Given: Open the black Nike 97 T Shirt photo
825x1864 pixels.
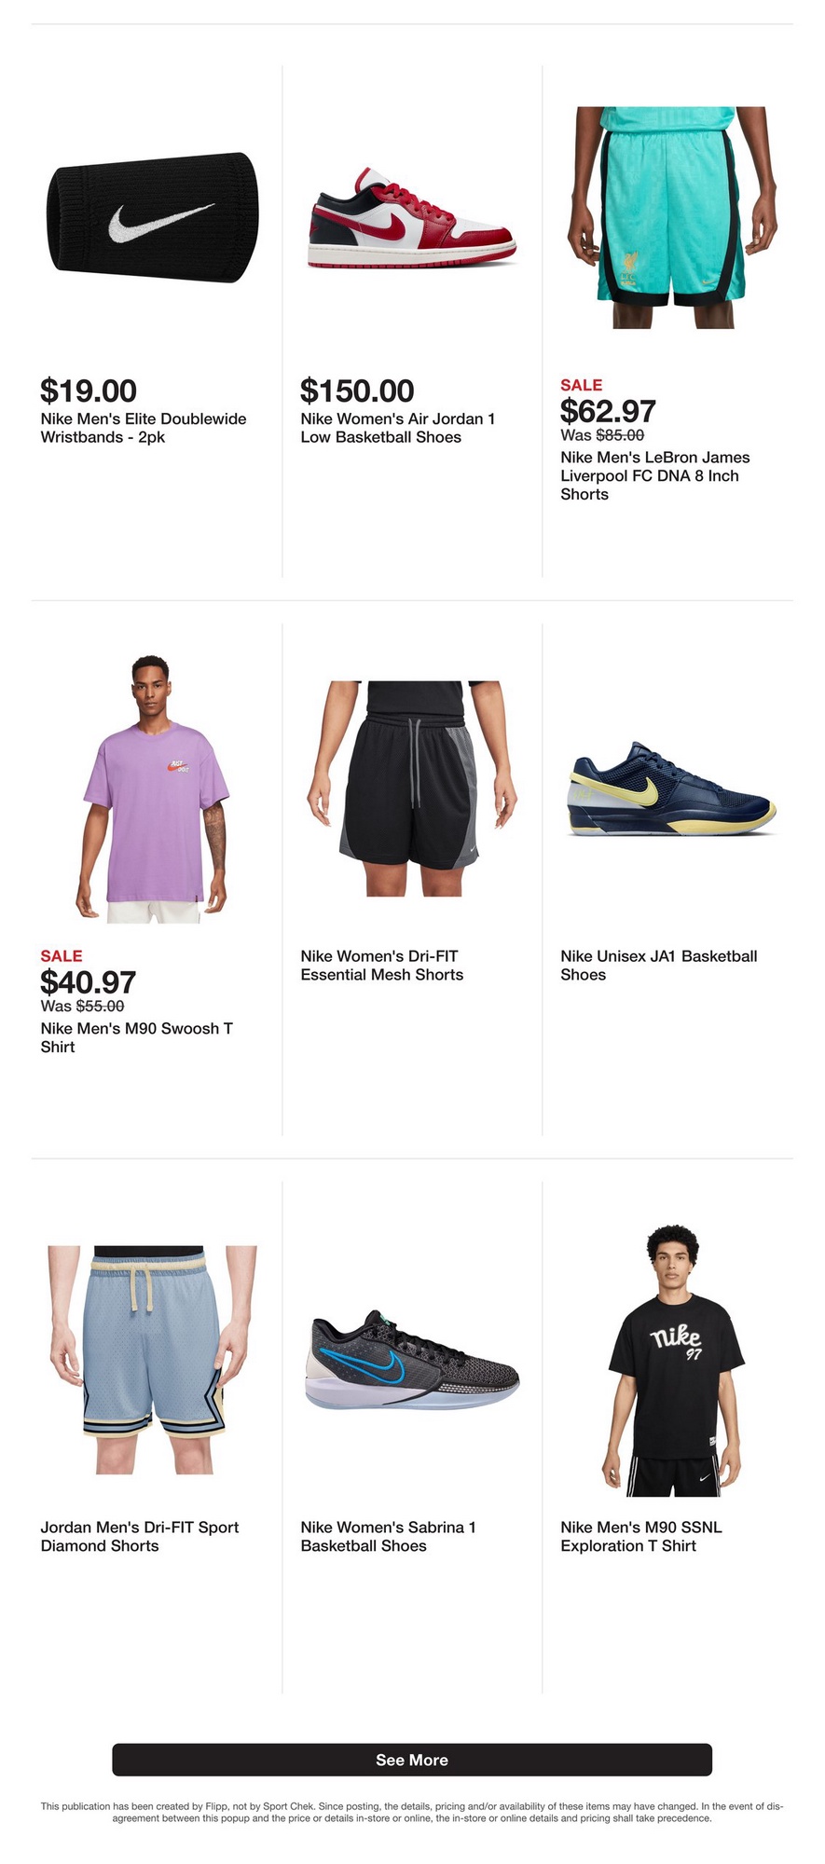Looking at the screenshot, I should point(672,1361).
